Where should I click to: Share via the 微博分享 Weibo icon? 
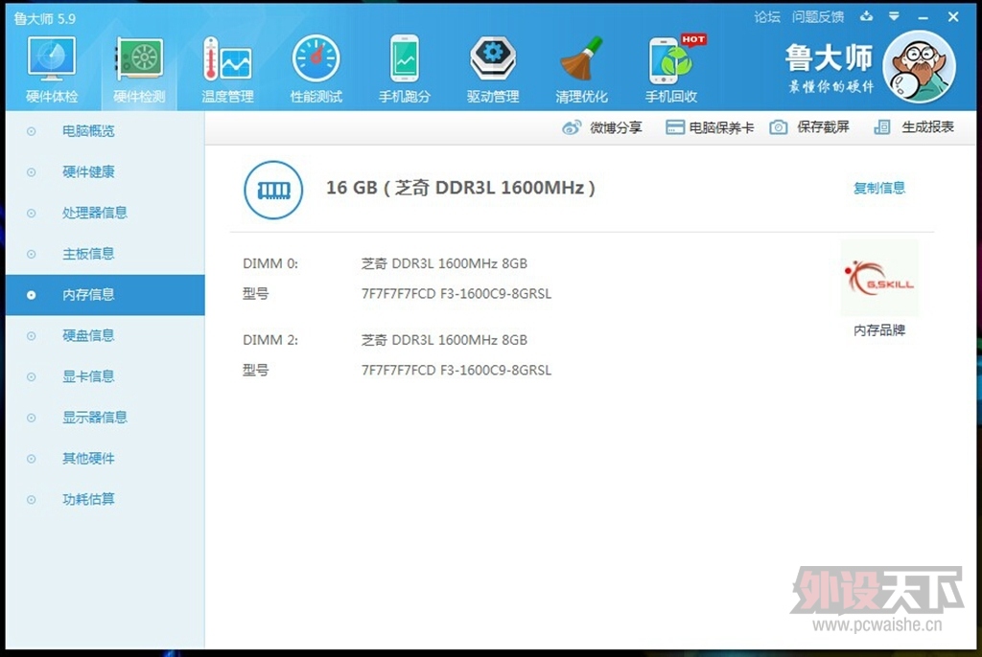coord(601,126)
